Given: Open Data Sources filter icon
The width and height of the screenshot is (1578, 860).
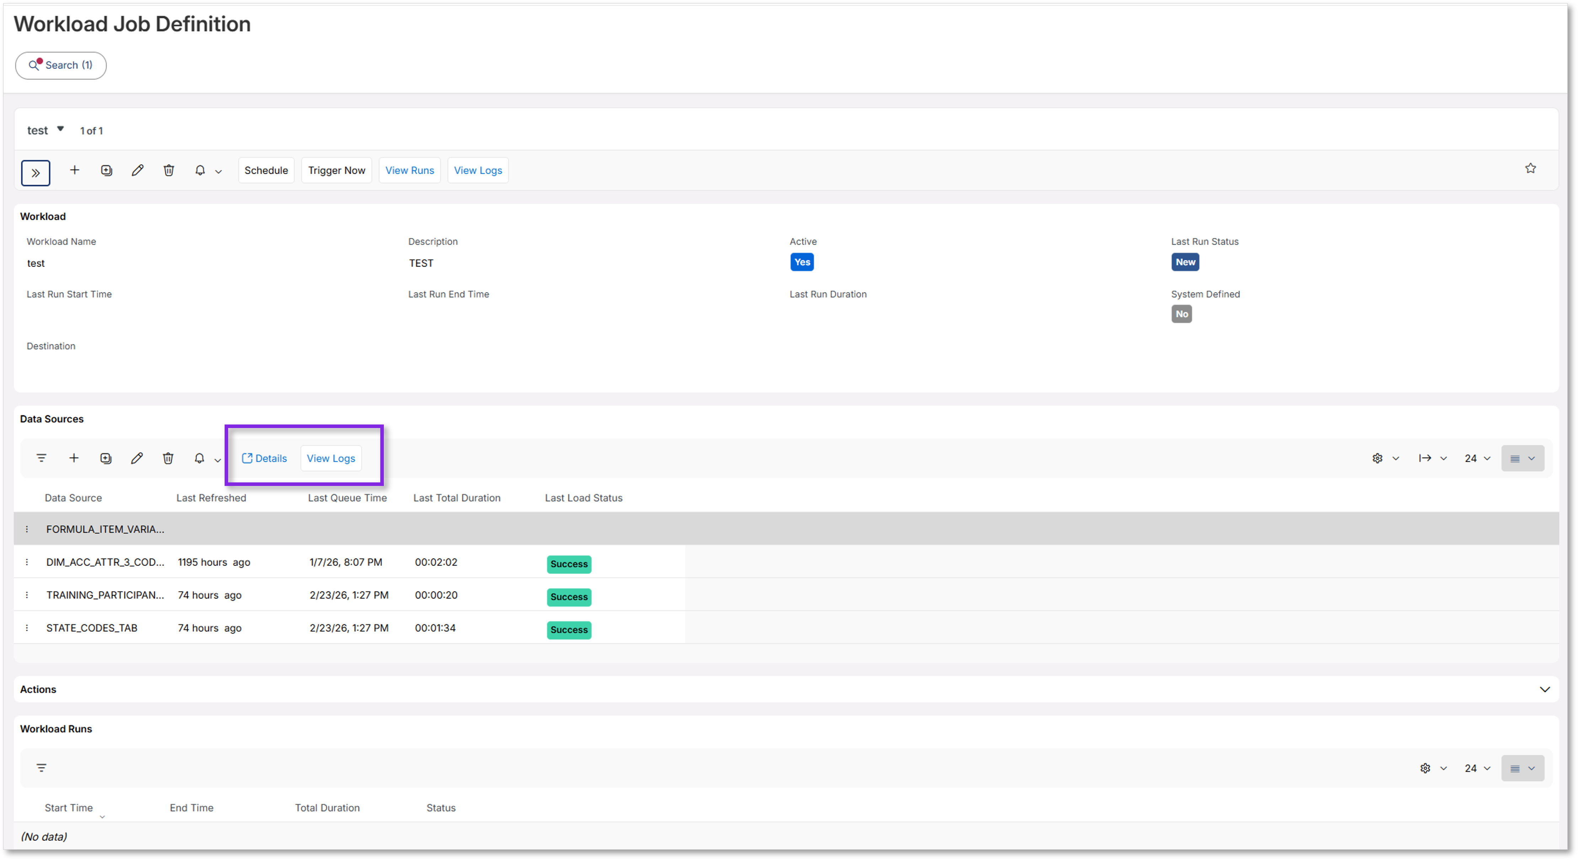Looking at the screenshot, I should 42,458.
